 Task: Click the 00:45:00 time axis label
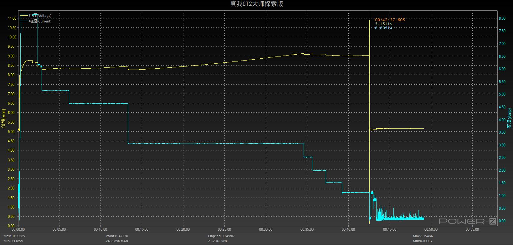pos(389,229)
